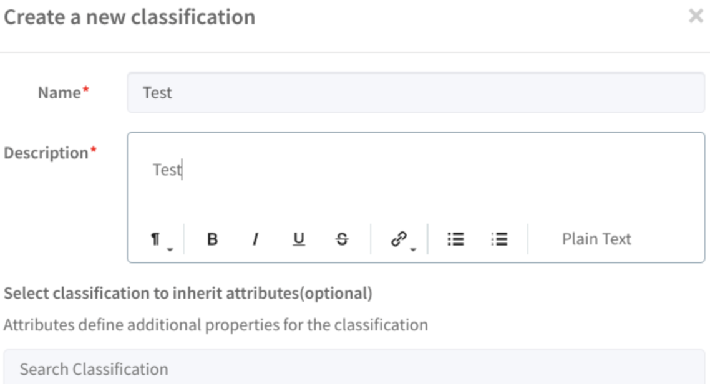This screenshot has width=710, height=384.
Task: Underline the description text
Action: click(x=299, y=239)
